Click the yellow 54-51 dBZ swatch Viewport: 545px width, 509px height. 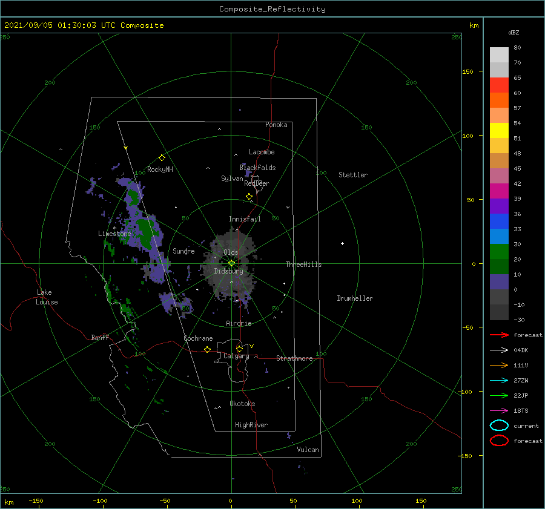coord(499,131)
